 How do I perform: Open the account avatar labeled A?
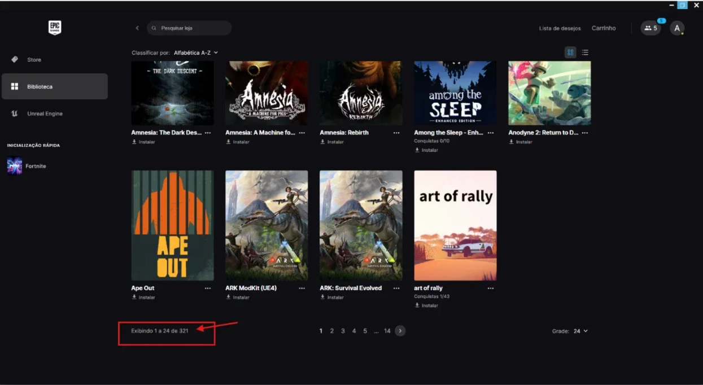point(677,28)
